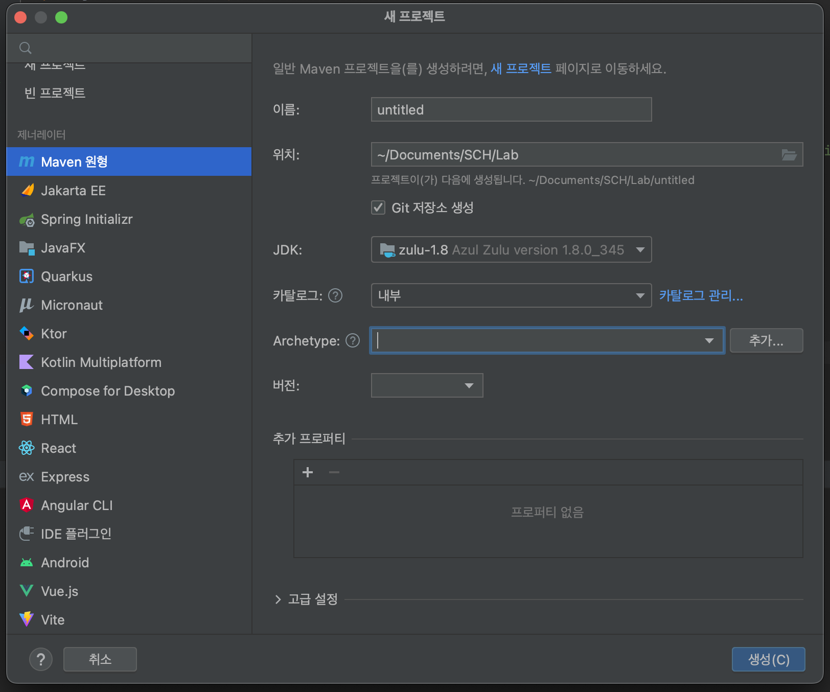Click the Angular CLI logo icon
Viewport: 830px width, 692px height.
[27, 505]
